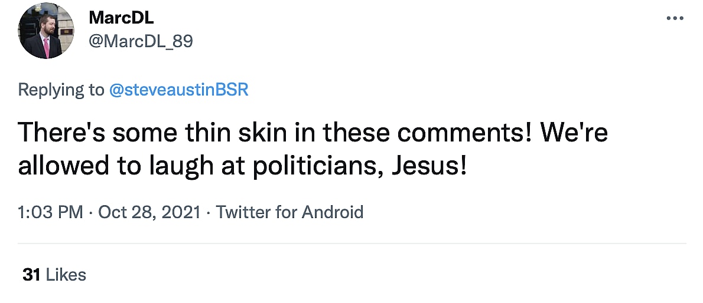Click the word "Likes" under the tweet
Viewport: 703px width, 303px height.
pyautogui.click(x=66, y=274)
